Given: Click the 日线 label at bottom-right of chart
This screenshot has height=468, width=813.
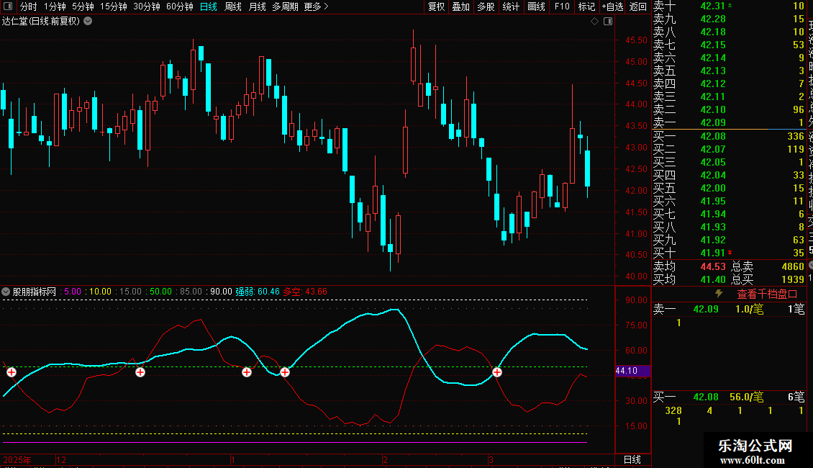Looking at the screenshot, I should pyautogui.click(x=632, y=459).
